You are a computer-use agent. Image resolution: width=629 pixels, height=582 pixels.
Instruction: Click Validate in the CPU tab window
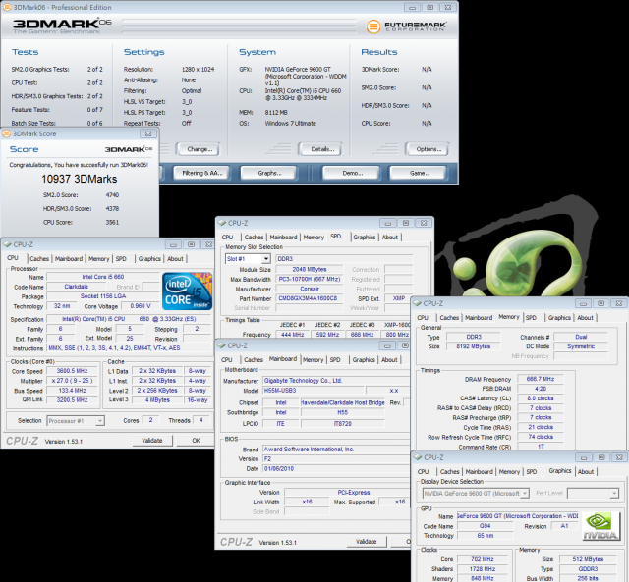152,441
